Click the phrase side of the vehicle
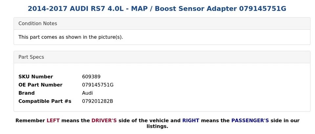Image resolution: width=315 pixels, height=134 pixels. (144, 121)
